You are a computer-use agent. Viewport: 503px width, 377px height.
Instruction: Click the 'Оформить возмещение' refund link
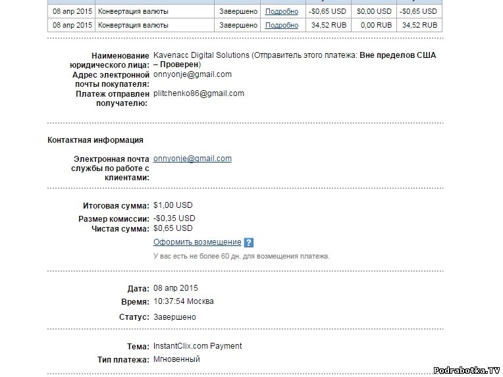pyautogui.click(x=197, y=243)
